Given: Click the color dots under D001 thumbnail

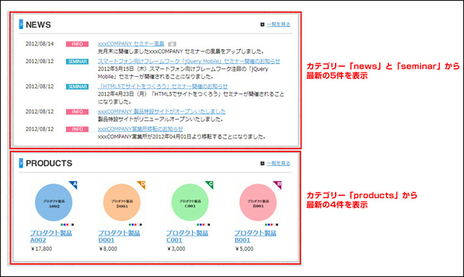Looking at the screenshot, I should pyautogui.click(x=136, y=225).
